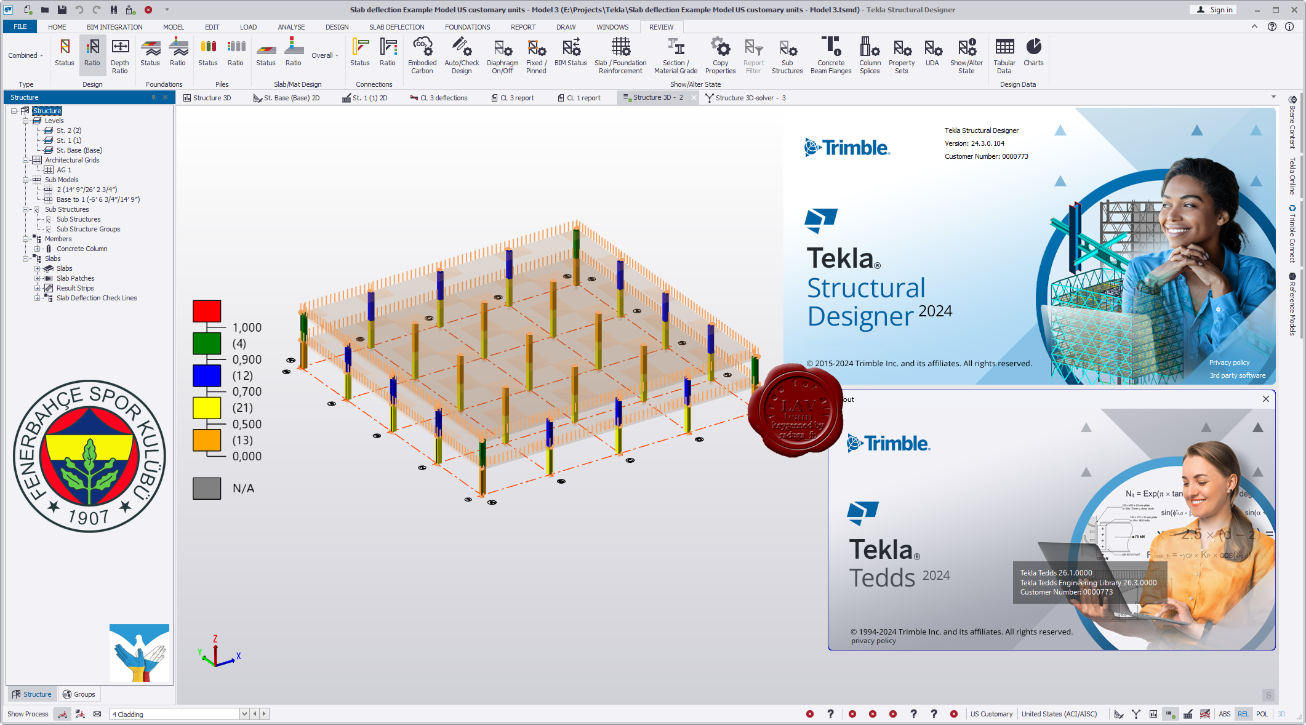Click the Sign in button
The height and width of the screenshot is (725, 1306).
(1215, 9)
